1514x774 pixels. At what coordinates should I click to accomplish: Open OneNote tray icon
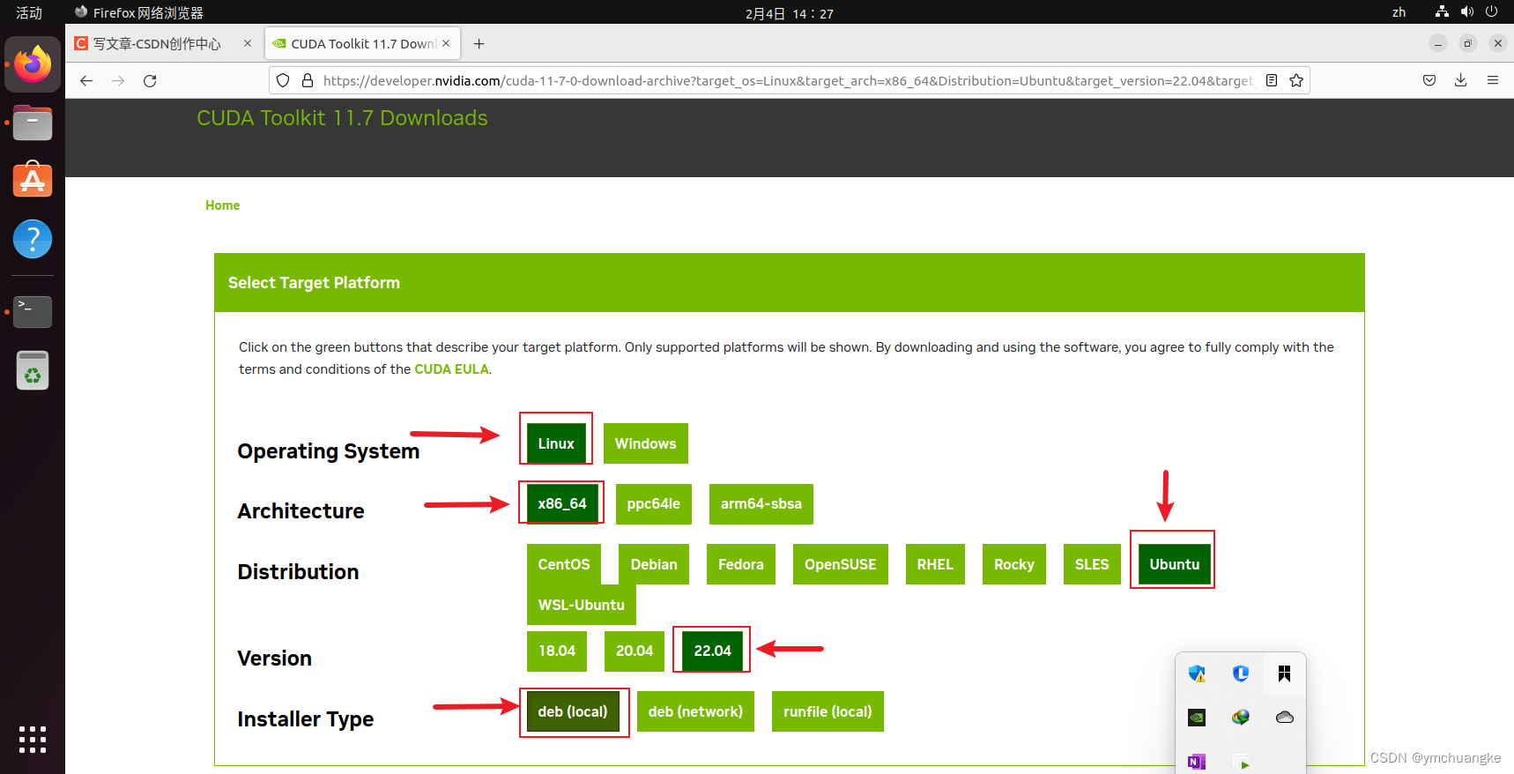pyautogui.click(x=1197, y=762)
